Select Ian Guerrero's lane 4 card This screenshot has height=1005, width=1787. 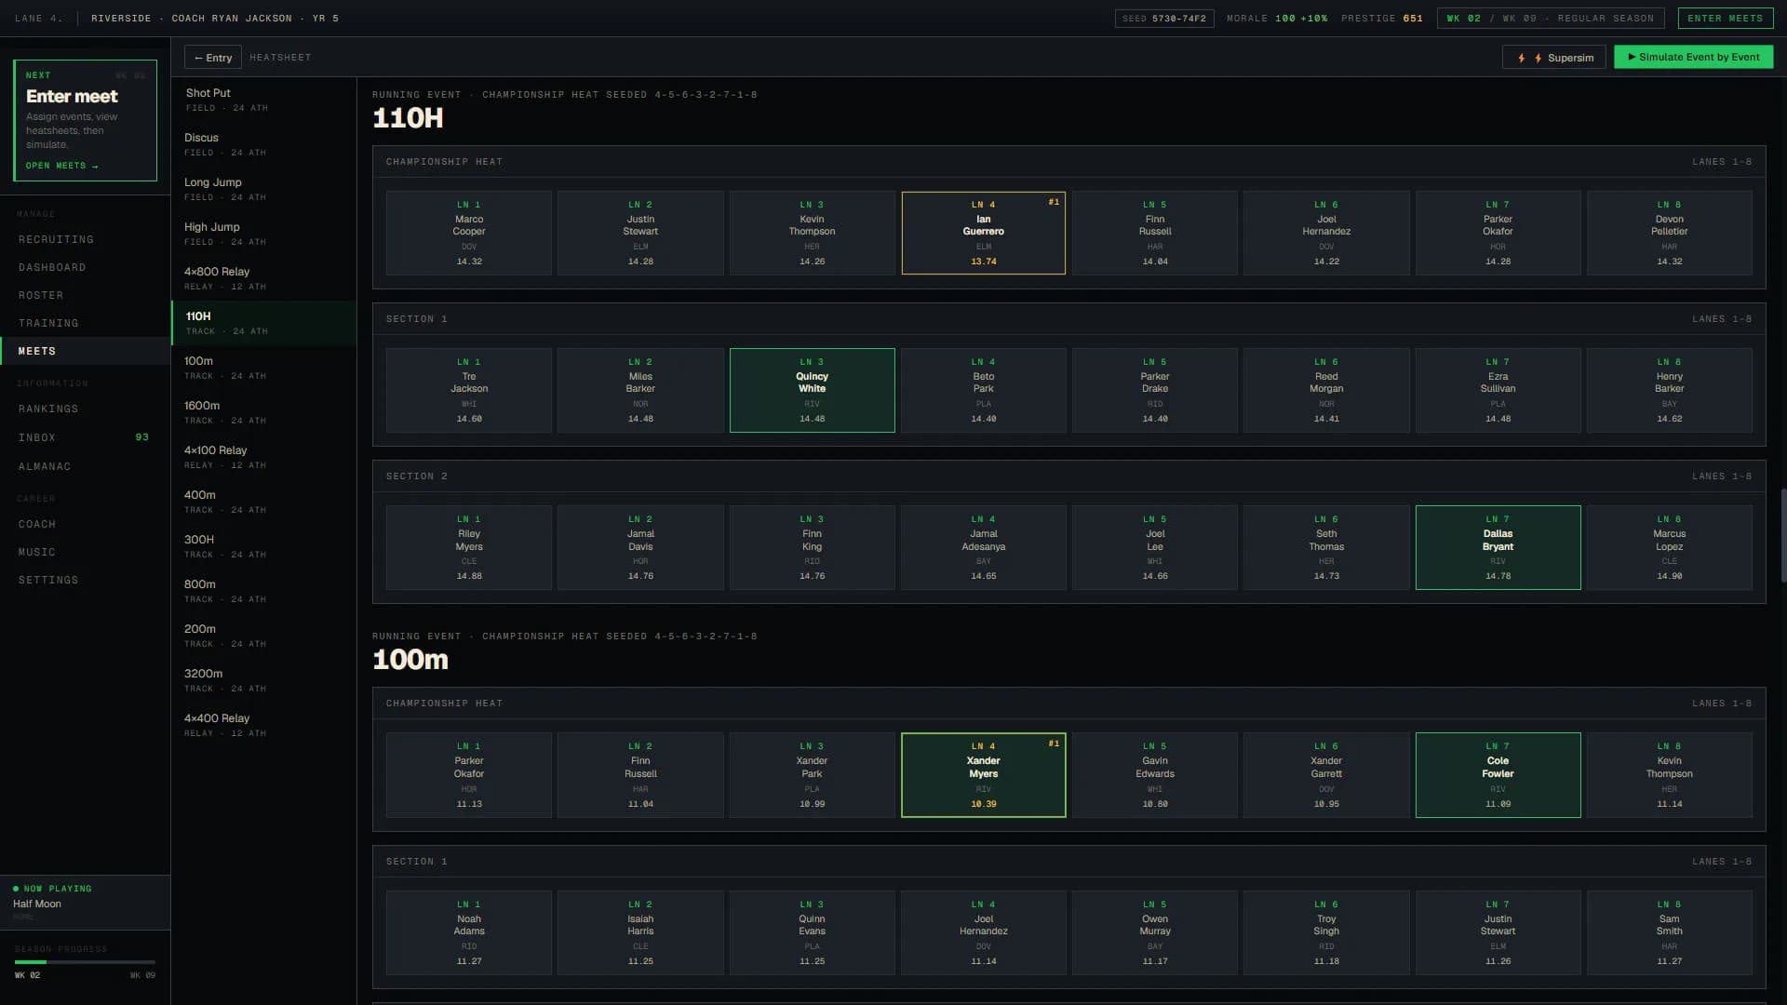[x=983, y=233]
